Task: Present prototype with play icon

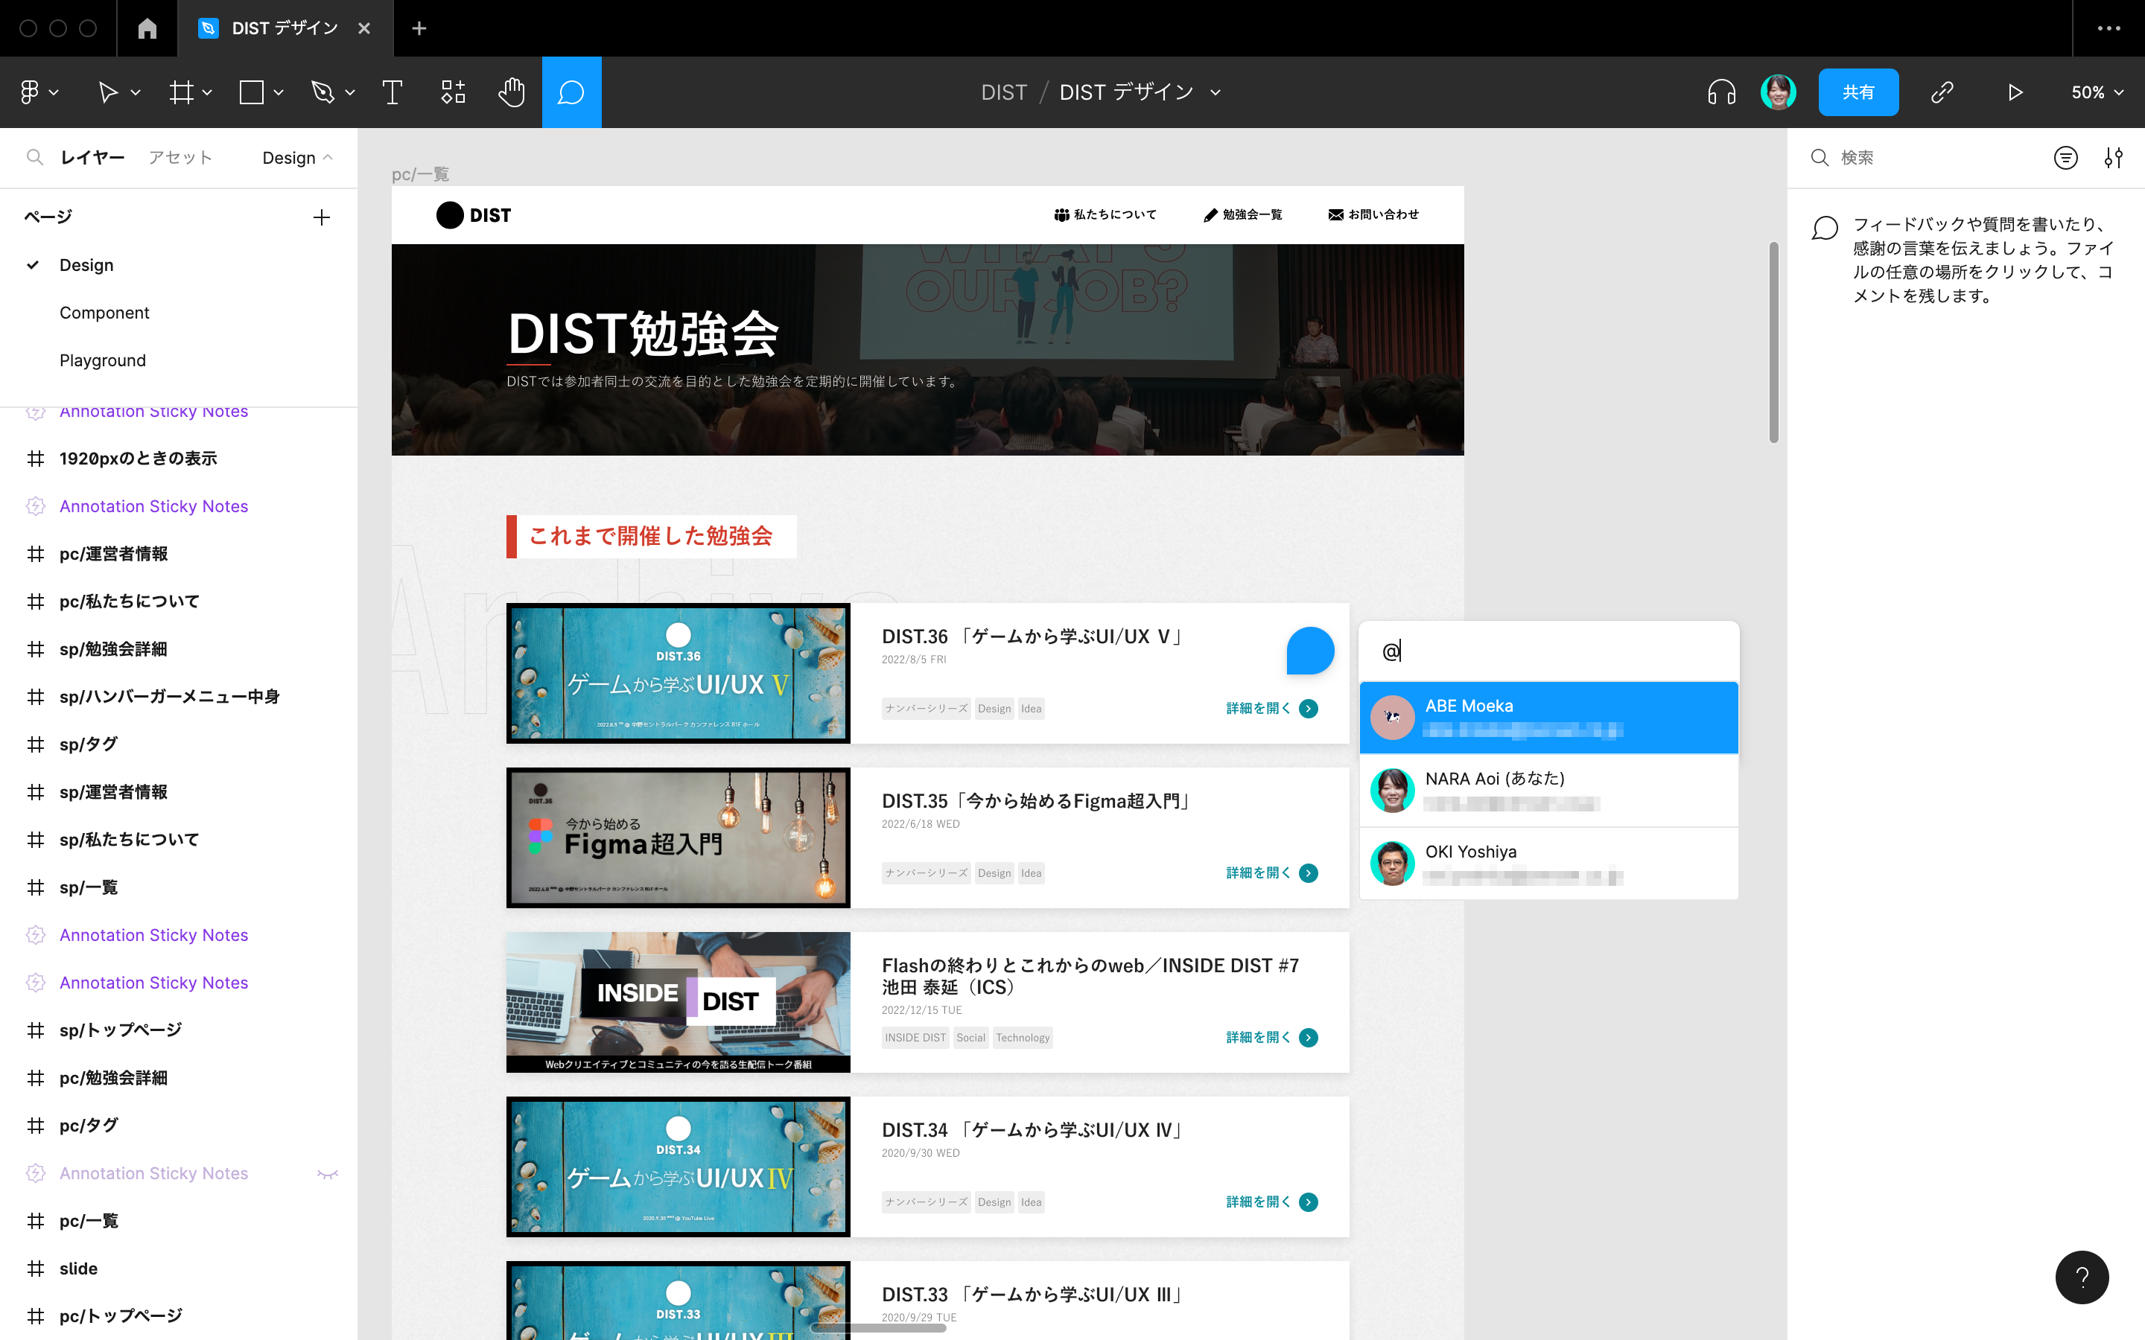Action: click(2015, 92)
